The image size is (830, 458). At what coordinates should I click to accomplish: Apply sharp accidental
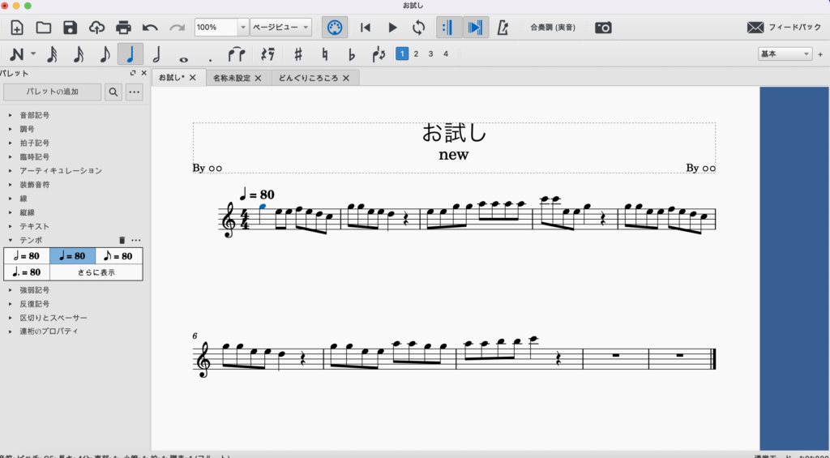(298, 54)
